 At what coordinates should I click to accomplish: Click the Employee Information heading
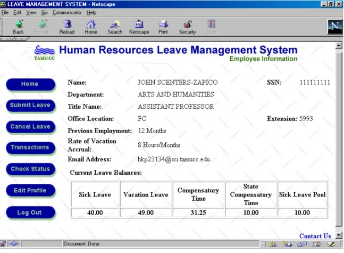pos(263,59)
